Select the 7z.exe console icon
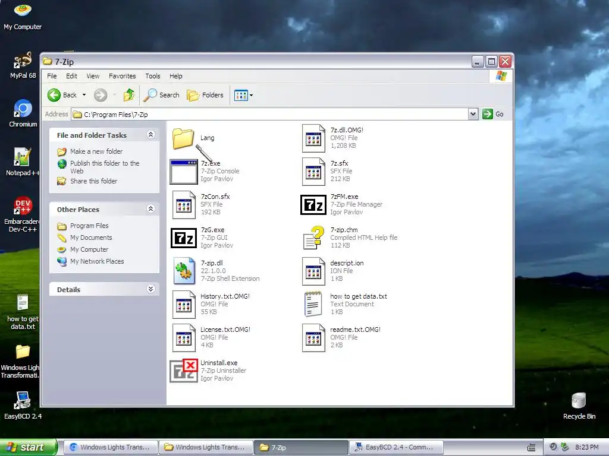Image resolution: width=609 pixels, height=456 pixels. coord(184,172)
